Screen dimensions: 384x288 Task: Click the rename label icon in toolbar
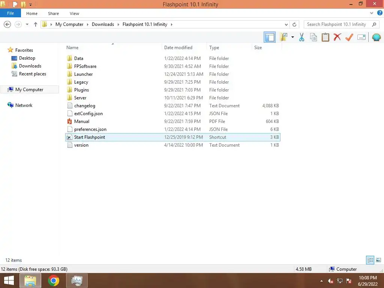(361, 37)
